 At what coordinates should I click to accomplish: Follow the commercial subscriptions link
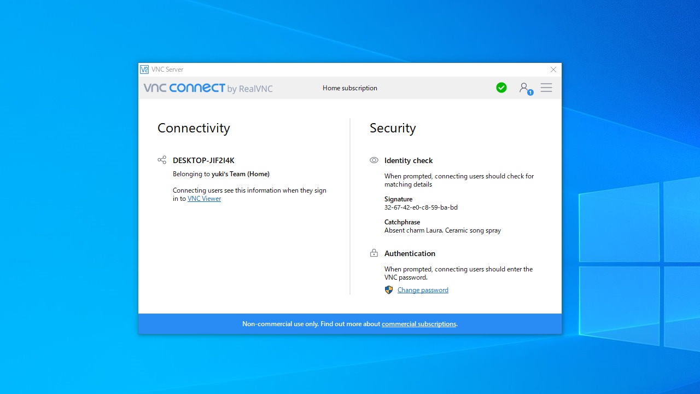pyautogui.click(x=419, y=324)
